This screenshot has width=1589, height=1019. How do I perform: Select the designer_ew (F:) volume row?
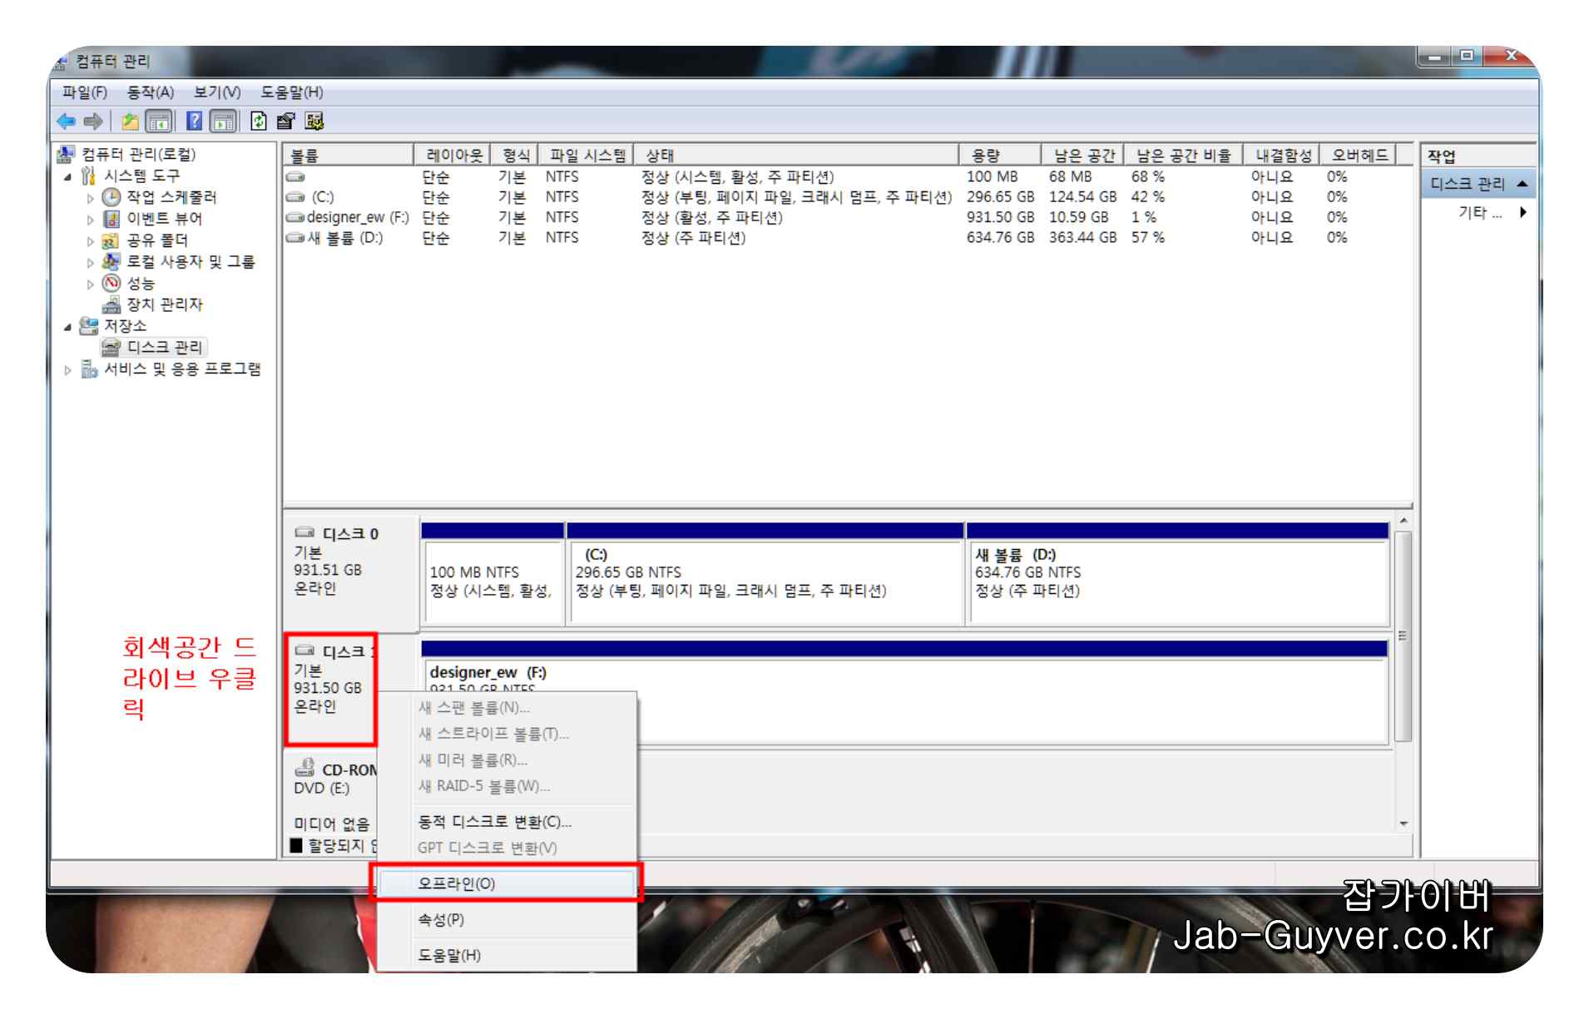point(848,218)
